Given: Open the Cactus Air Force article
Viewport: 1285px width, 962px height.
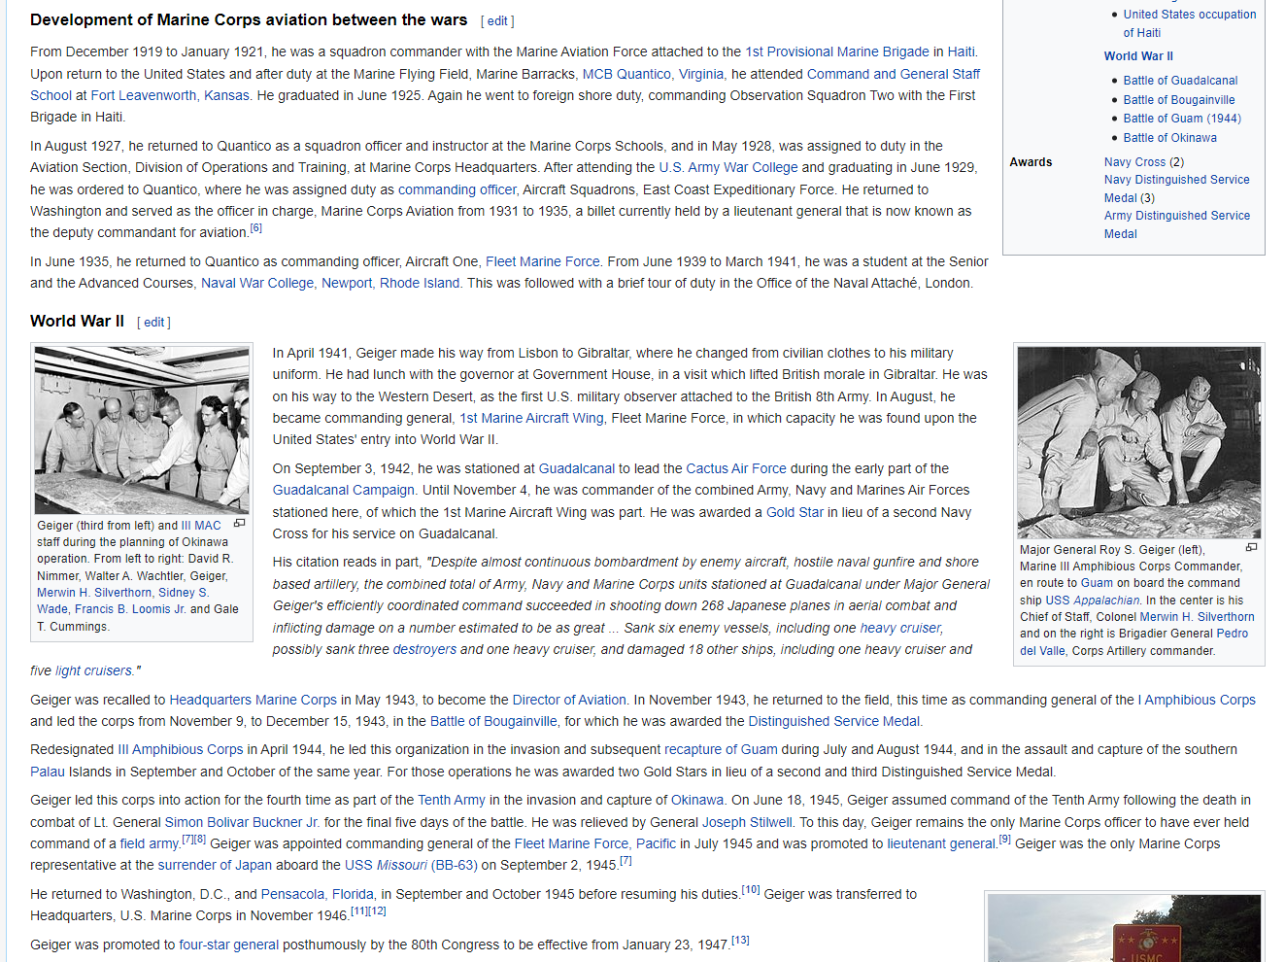Looking at the screenshot, I should (735, 468).
